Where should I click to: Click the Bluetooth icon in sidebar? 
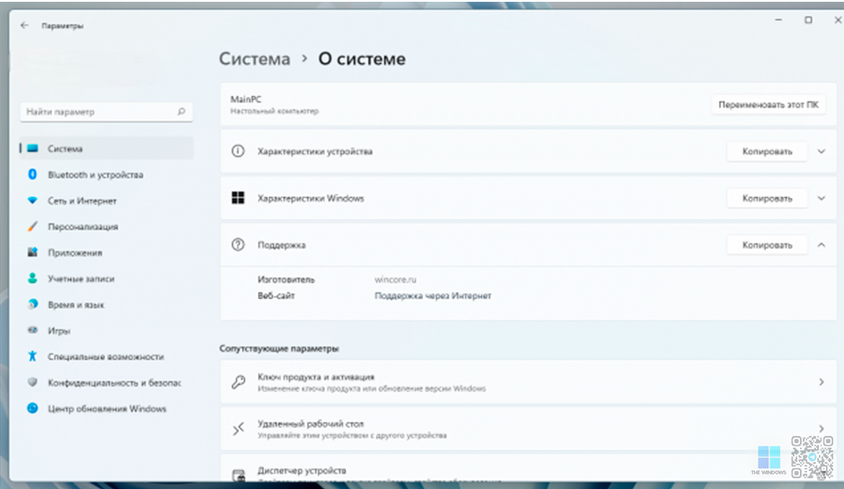coord(33,174)
